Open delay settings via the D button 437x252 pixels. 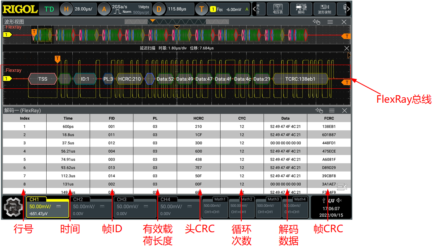159,9
